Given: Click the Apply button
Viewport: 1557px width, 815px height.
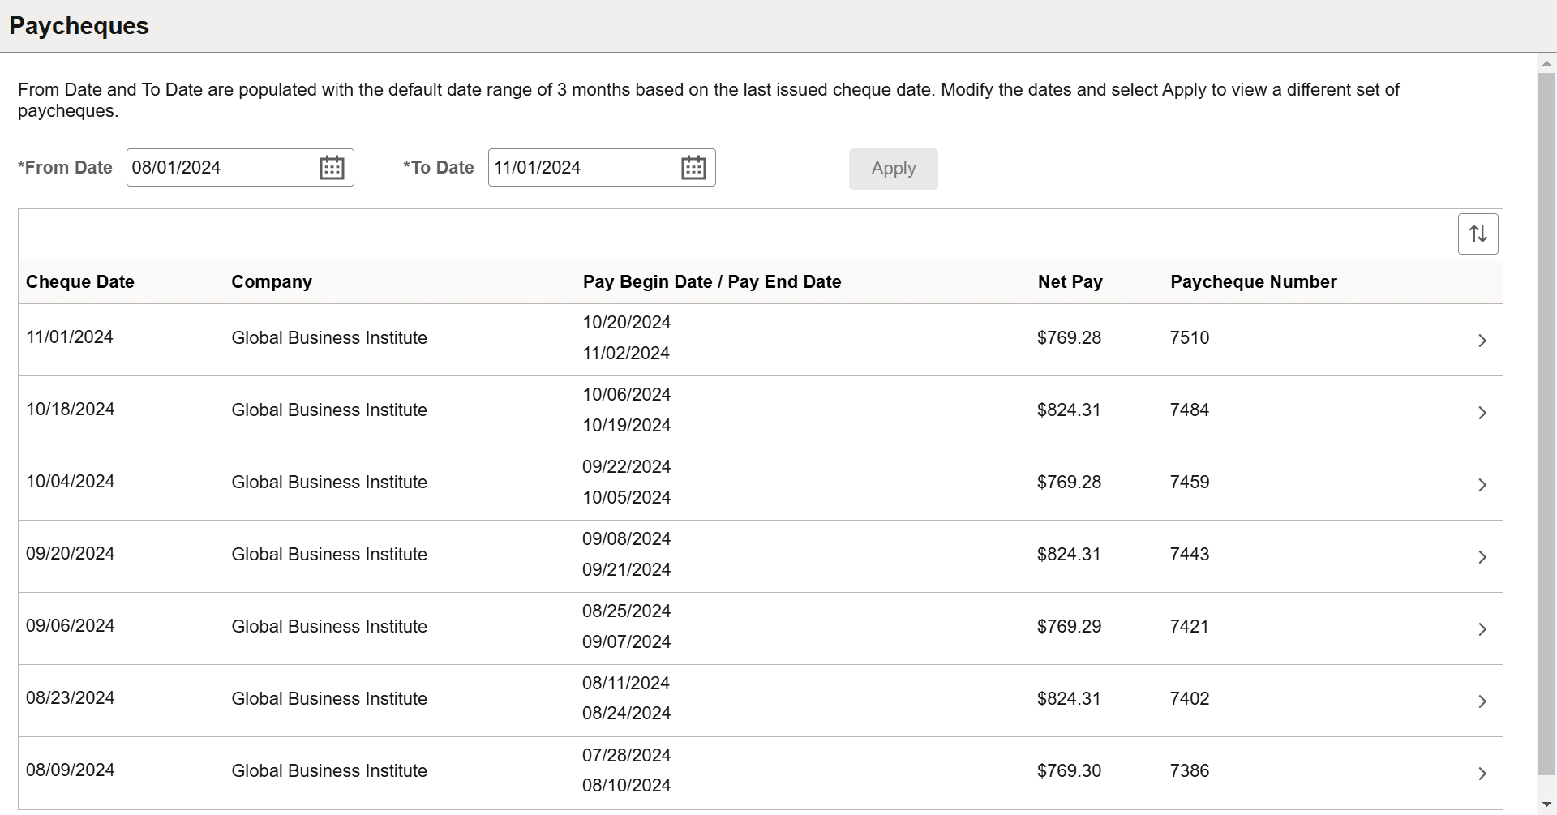Looking at the screenshot, I should pos(893,169).
